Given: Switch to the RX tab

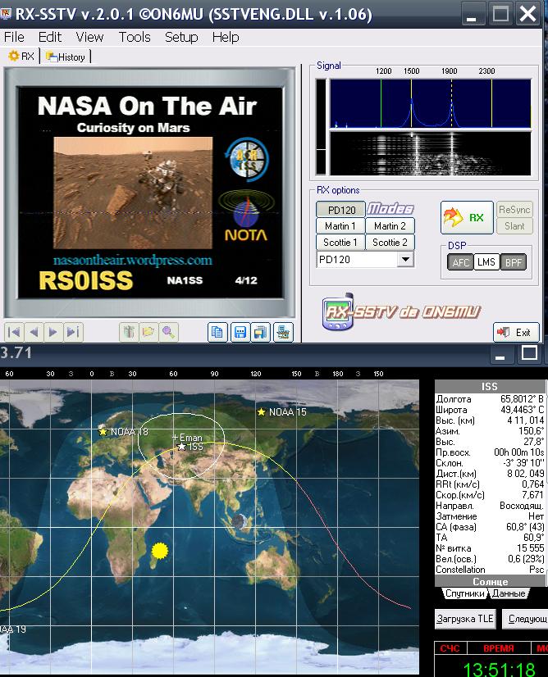Looking at the screenshot, I should (21, 56).
